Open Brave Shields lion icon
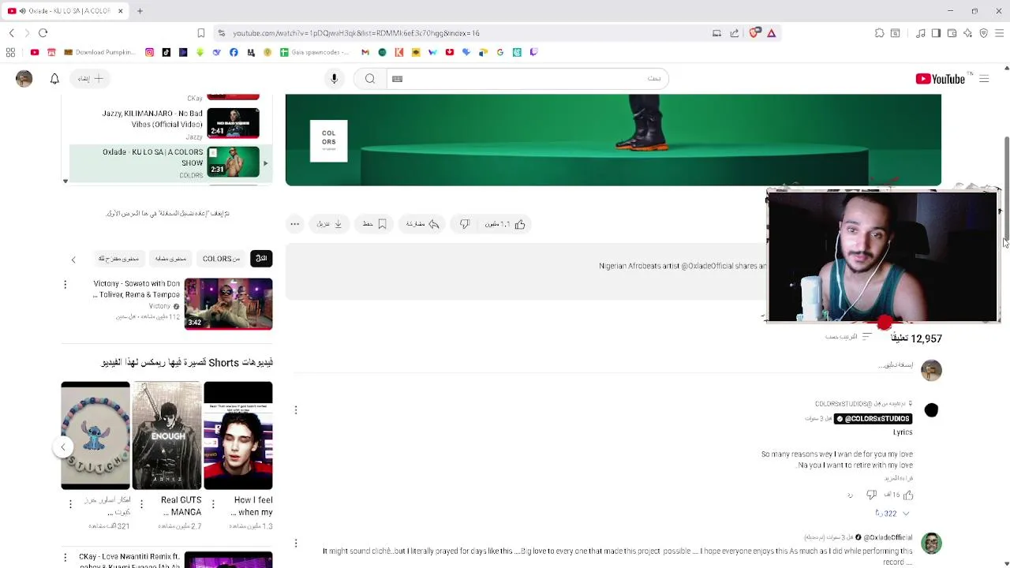1010x568 pixels. (x=754, y=33)
